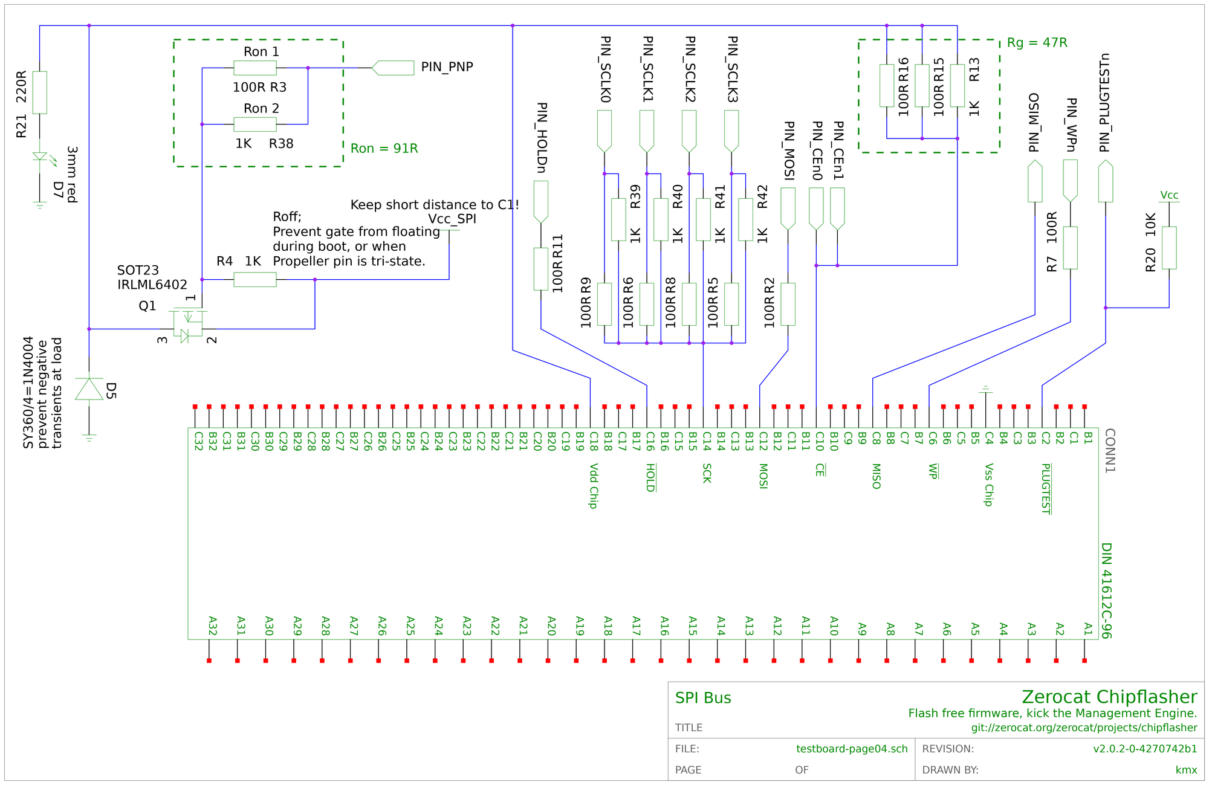Click the 'Roff;' explanation note
The image size is (1209, 785).
(x=357, y=239)
